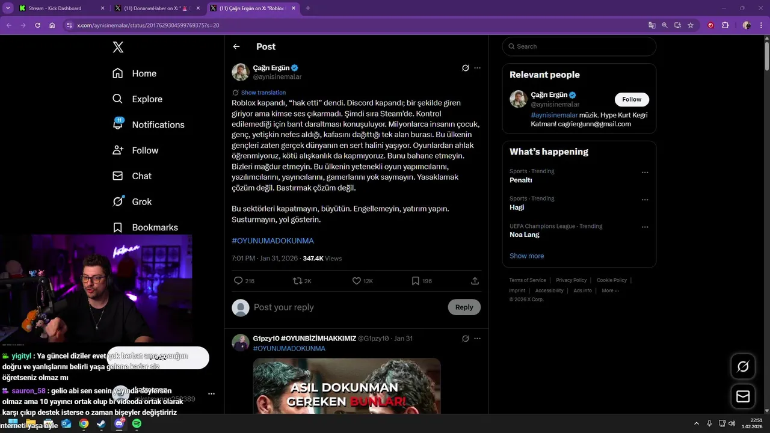Open more options for Hagi trend
This screenshot has width=770, height=433.
pyautogui.click(x=645, y=200)
